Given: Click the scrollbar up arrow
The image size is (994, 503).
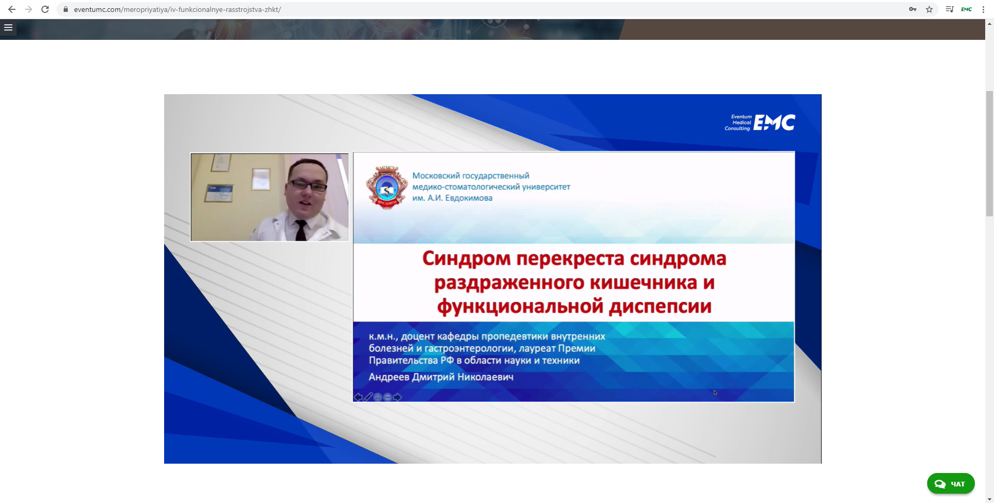Looking at the screenshot, I should (x=989, y=23).
